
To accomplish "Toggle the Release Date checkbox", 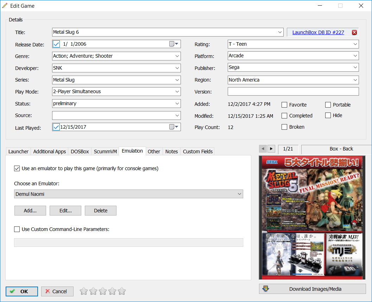I will [56, 44].
